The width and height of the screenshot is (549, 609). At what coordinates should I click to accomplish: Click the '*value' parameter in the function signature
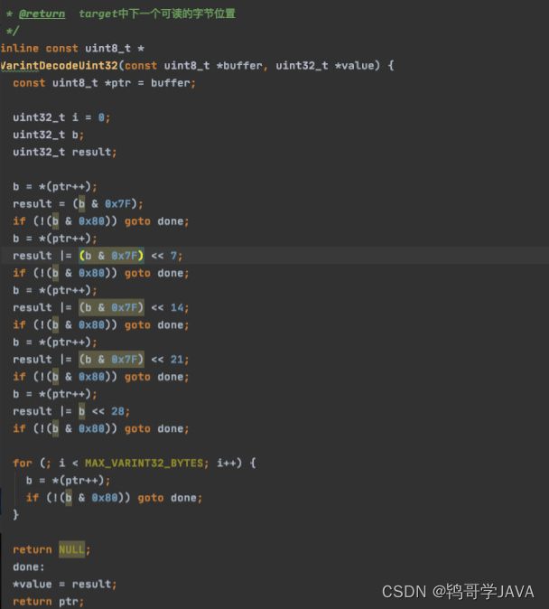(354, 65)
